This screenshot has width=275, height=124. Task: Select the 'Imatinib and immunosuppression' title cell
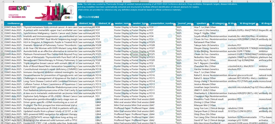coord(50,36)
